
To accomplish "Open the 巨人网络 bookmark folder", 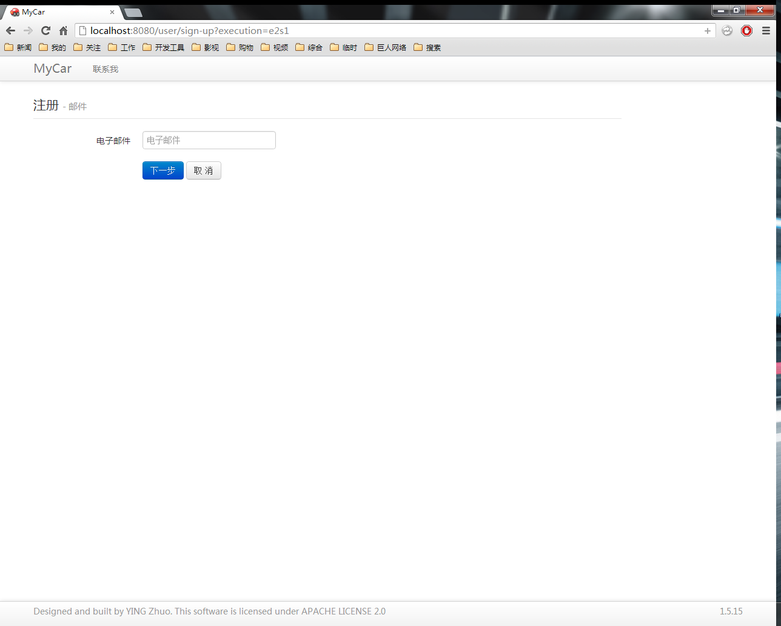I will click(385, 47).
